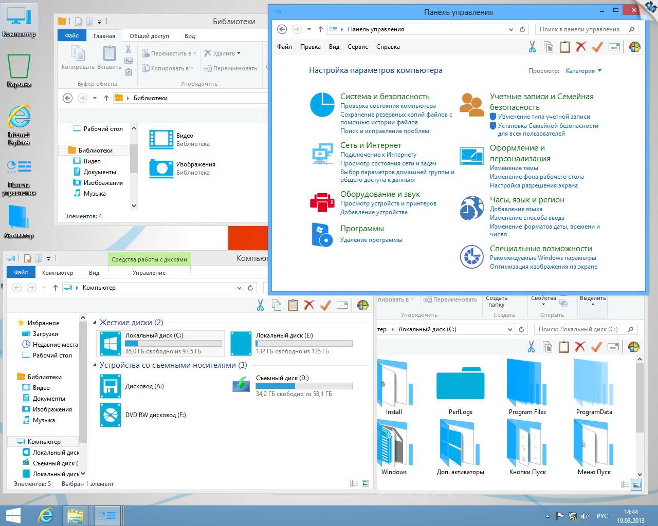
Task: Open the Сервис menu in Панель управления
Action: point(357,47)
